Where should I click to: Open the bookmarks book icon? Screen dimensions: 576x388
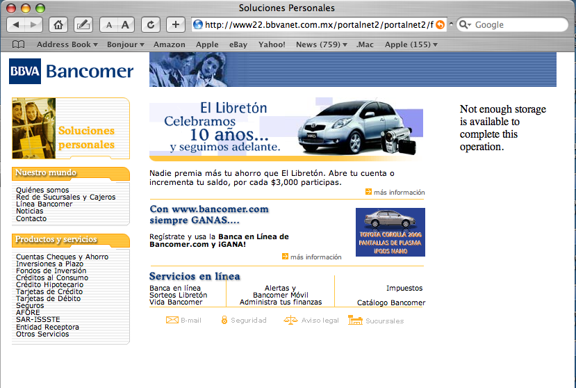(18, 45)
